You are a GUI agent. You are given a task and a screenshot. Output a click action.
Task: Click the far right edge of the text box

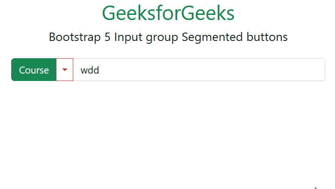[320, 70]
